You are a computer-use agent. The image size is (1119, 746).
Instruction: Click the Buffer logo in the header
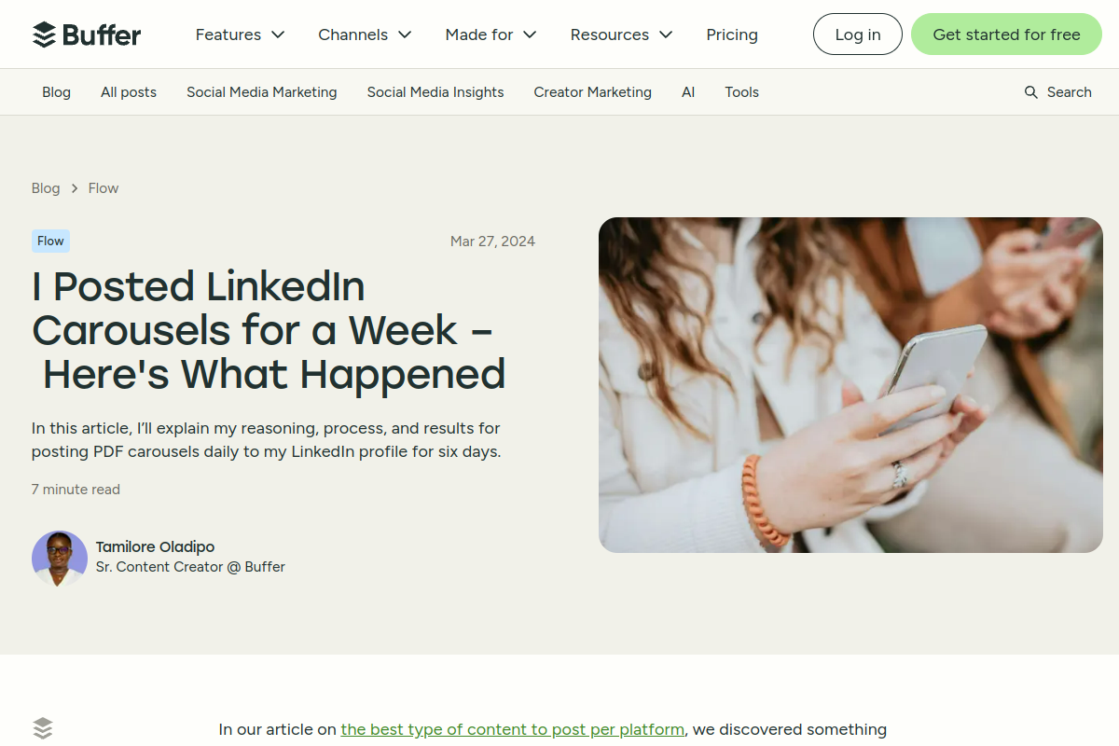click(x=87, y=34)
